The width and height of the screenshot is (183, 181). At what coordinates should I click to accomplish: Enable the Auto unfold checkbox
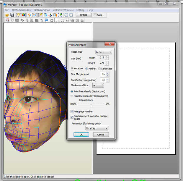[95, 15]
